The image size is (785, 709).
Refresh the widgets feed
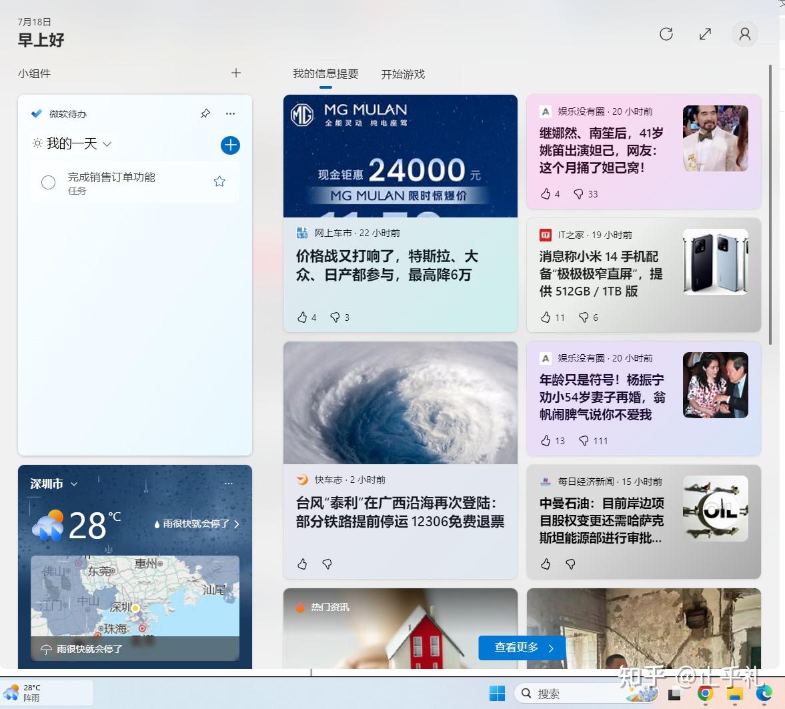pos(666,34)
